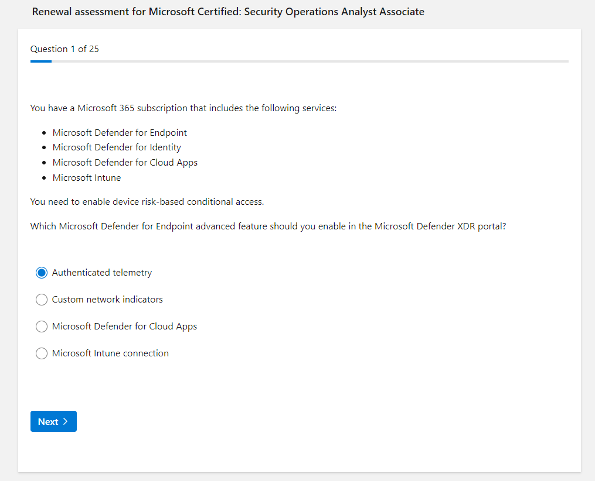Click the "Question 1 of 25" counter
Viewport: 595px width, 481px height.
click(x=64, y=49)
